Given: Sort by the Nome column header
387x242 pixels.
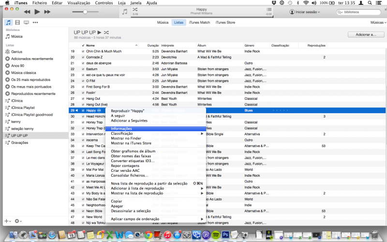Looking at the screenshot, I should pos(112,45).
